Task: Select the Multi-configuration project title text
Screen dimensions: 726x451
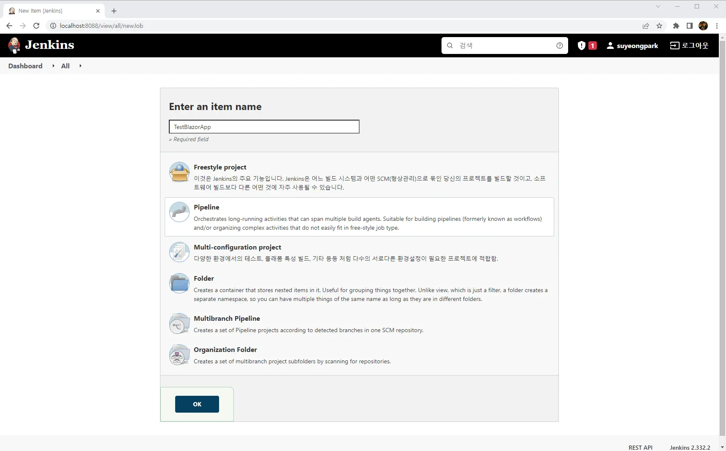Action: coord(237,247)
